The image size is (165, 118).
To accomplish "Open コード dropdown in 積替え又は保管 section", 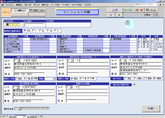I will tap(71, 87).
